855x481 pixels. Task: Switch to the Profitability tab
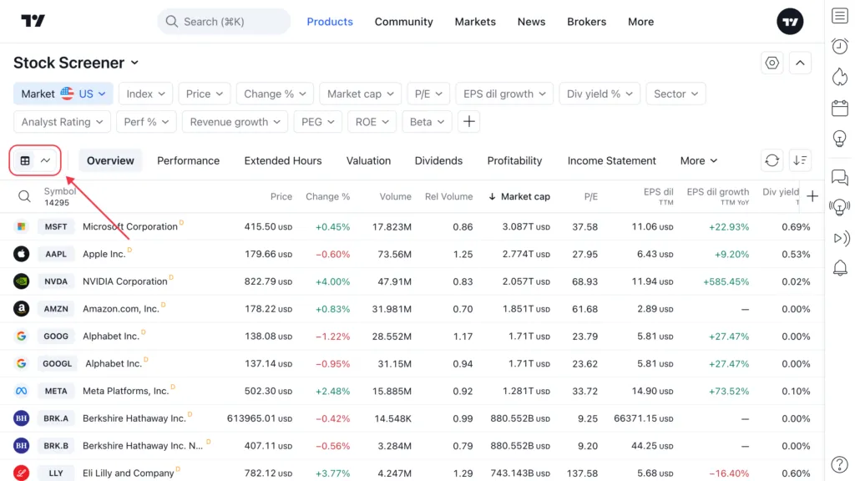coord(514,160)
